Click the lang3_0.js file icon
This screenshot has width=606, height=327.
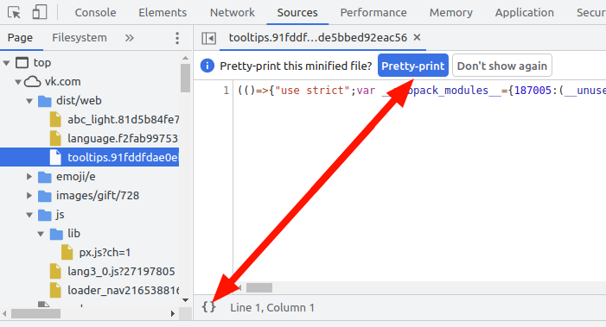click(x=55, y=271)
